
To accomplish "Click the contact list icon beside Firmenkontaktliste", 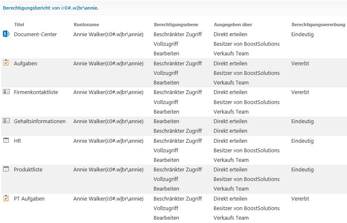I will [x=6, y=92].
